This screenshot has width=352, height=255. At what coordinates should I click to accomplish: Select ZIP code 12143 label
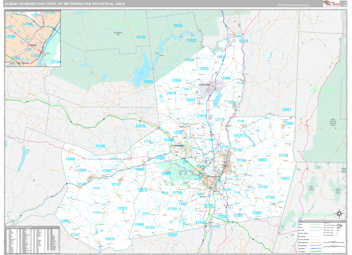click(201, 223)
